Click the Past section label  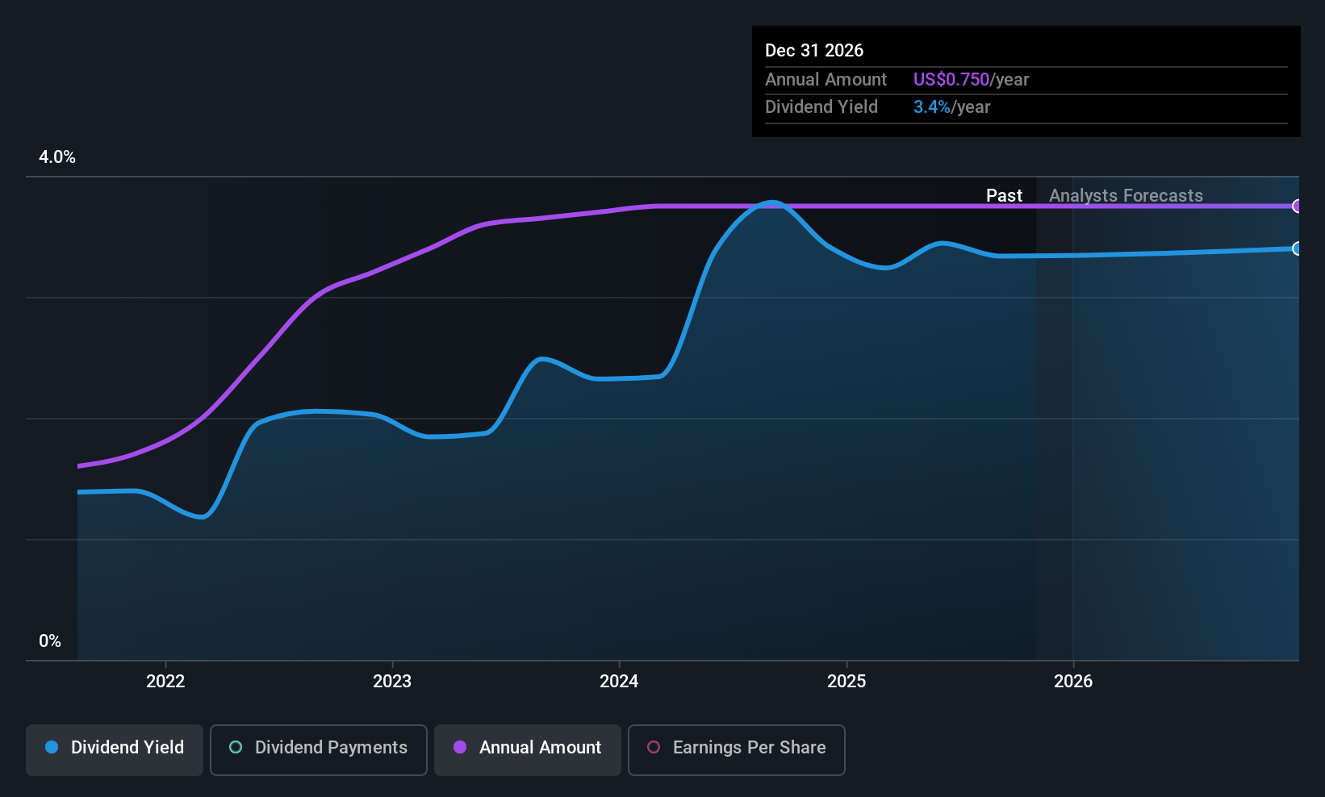click(1004, 196)
